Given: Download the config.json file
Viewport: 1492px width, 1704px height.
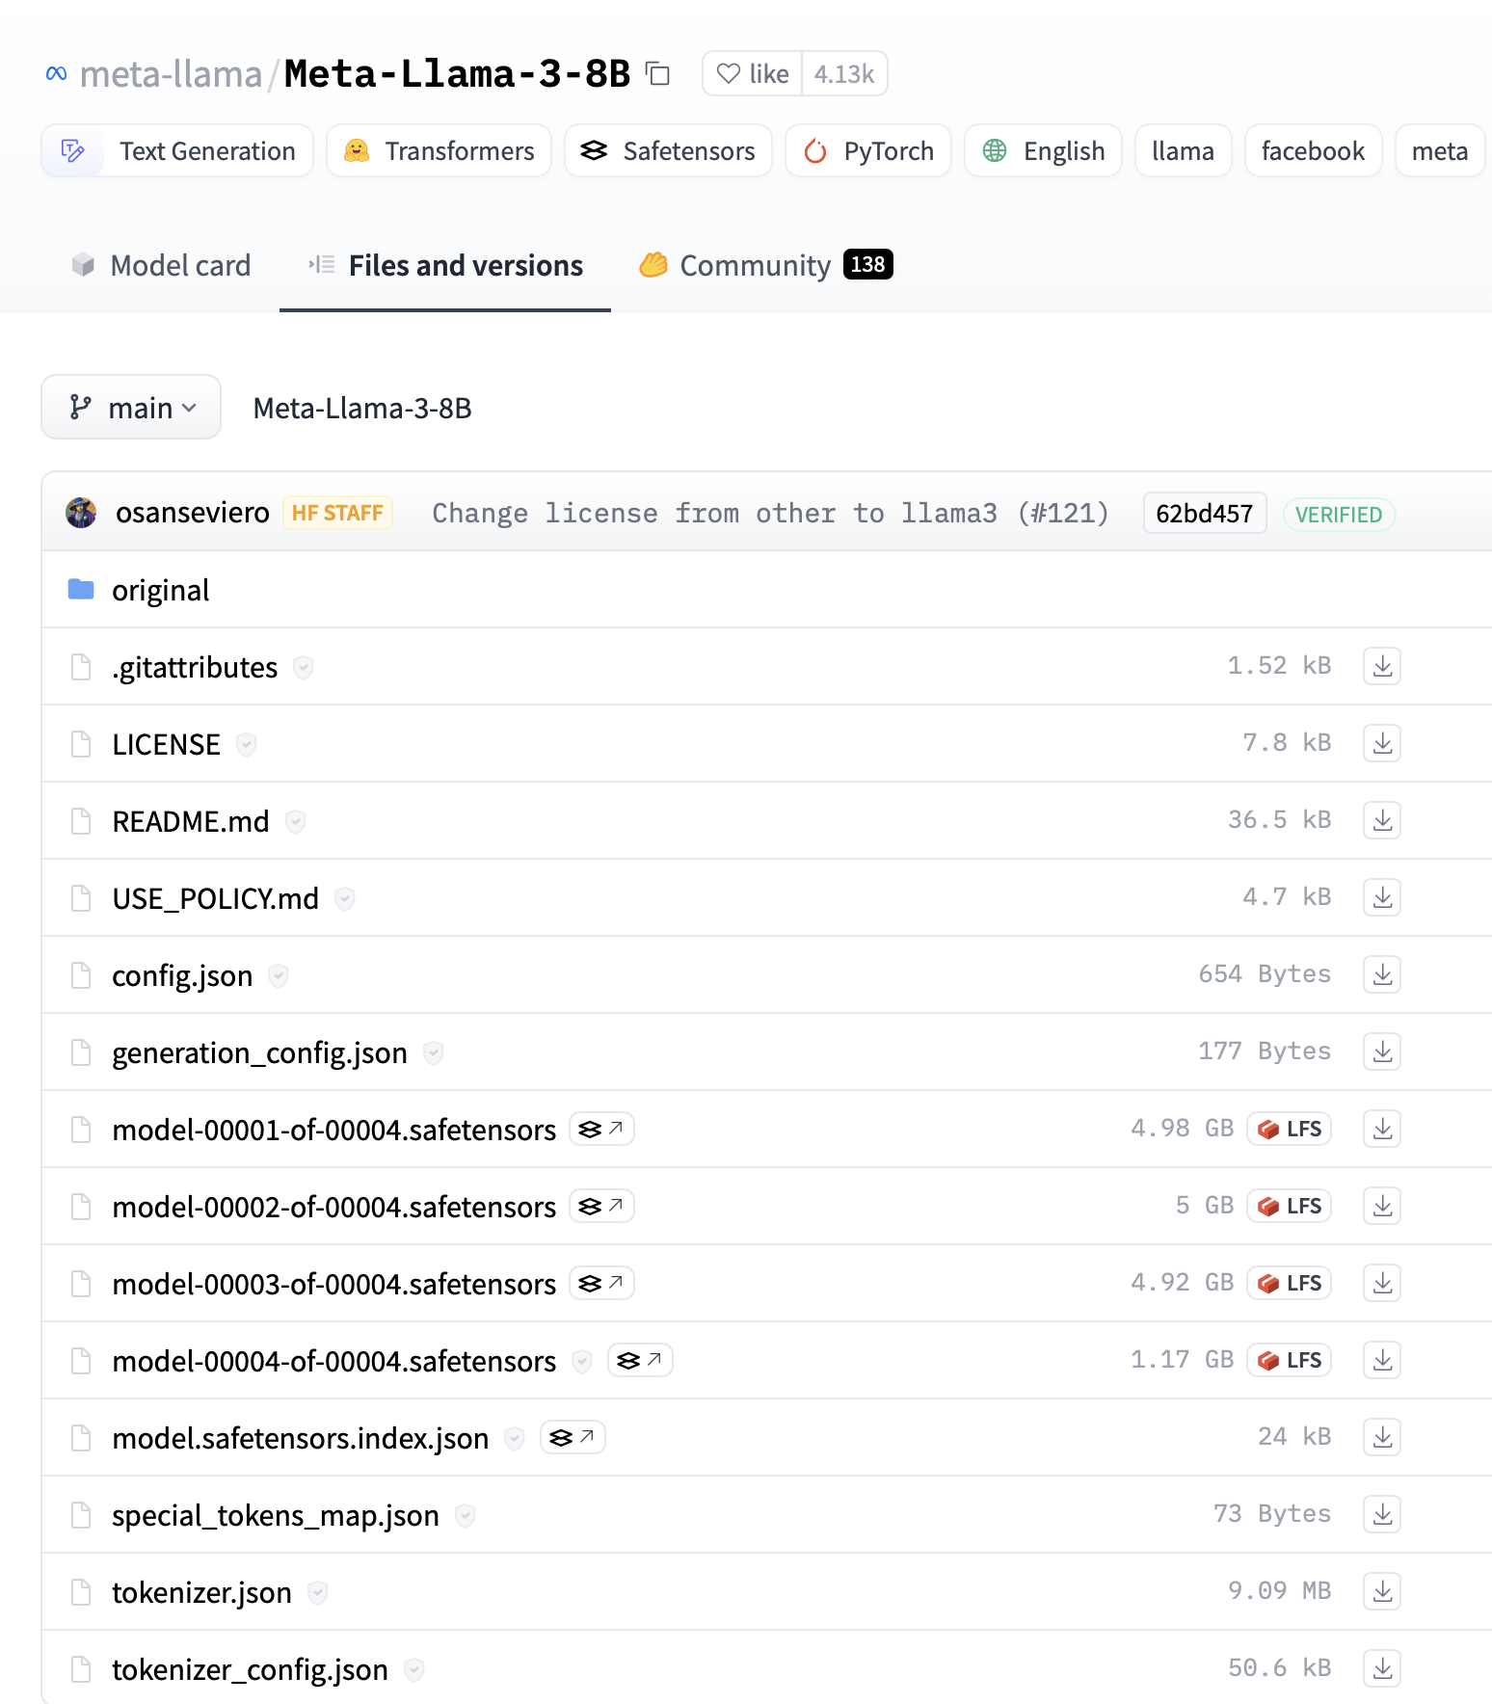Looking at the screenshot, I should 1382,974.
